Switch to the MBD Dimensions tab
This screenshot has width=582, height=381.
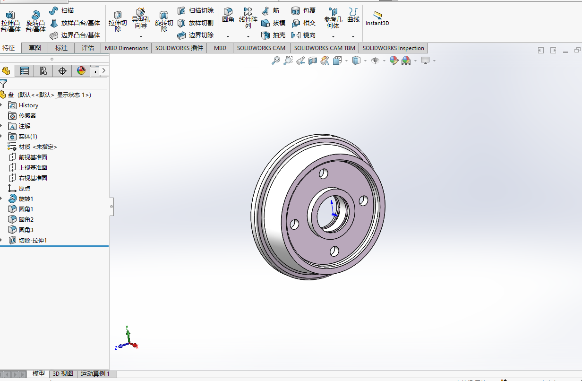pos(126,48)
